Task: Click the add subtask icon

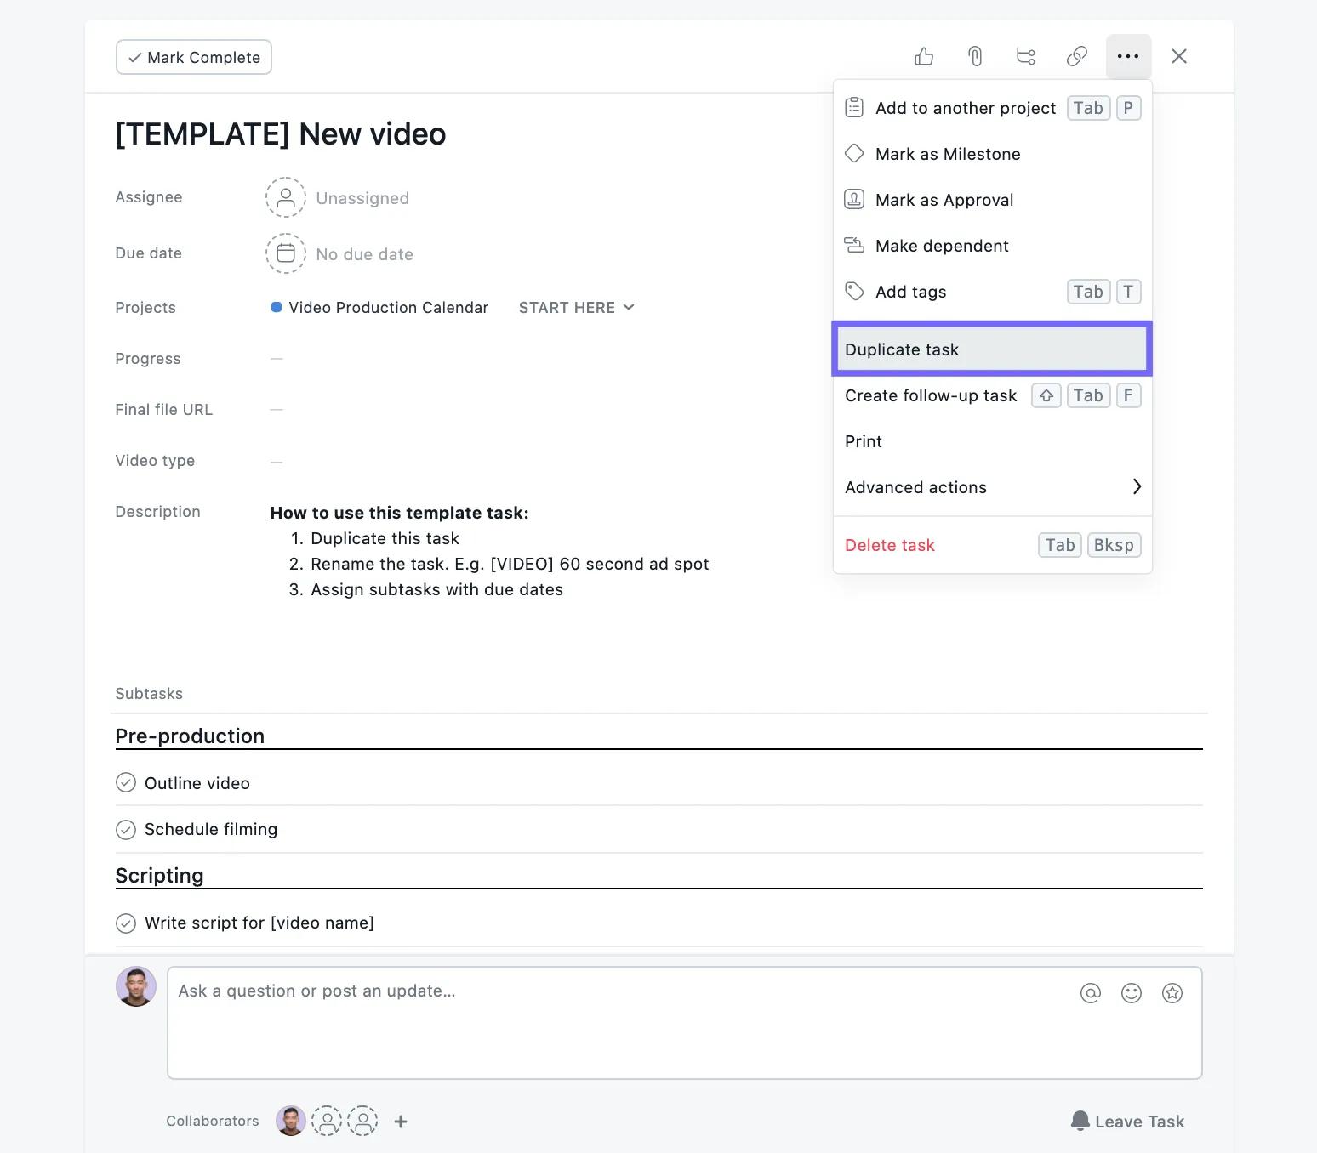Action: pos(1026,57)
